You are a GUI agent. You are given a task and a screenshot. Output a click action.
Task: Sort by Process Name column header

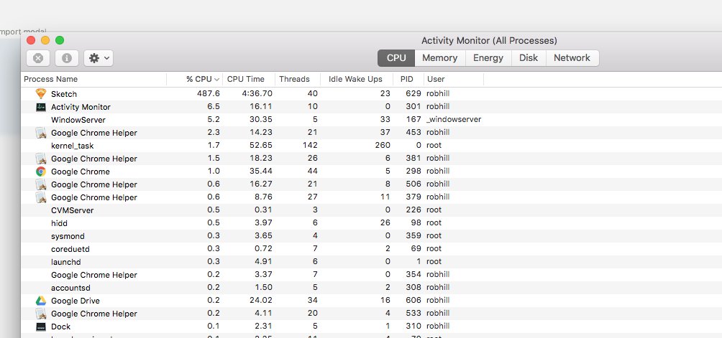94,79
